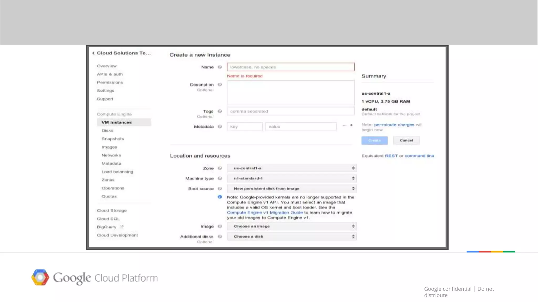Open Disks under Compute Engine
This screenshot has width=538, height=302.
pyautogui.click(x=107, y=131)
